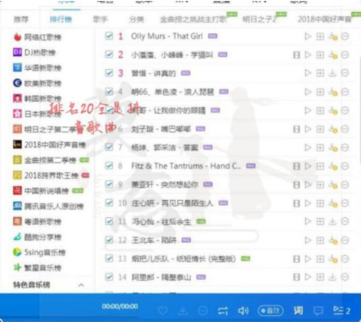361x322 pixels.
Task: Add song ranked 3 to a playlist
Action: 320,73
